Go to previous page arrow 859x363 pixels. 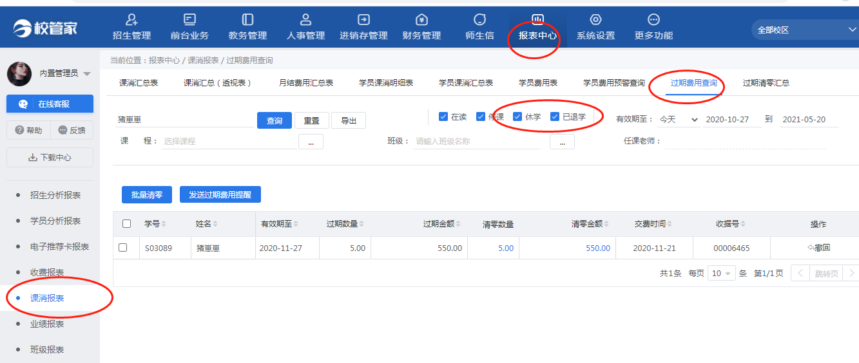pyautogui.click(x=800, y=273)
